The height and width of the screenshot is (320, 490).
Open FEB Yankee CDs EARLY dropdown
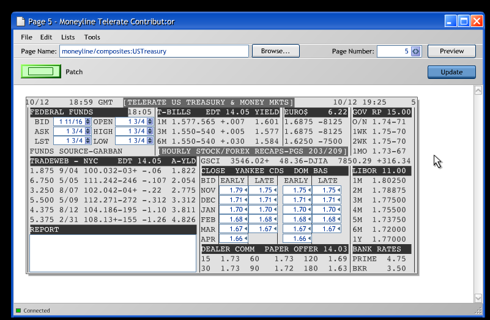[x=246, y=220]
